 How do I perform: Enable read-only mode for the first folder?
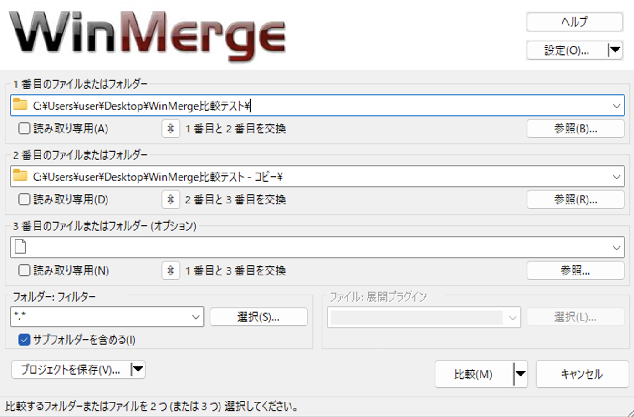[24, 128]
